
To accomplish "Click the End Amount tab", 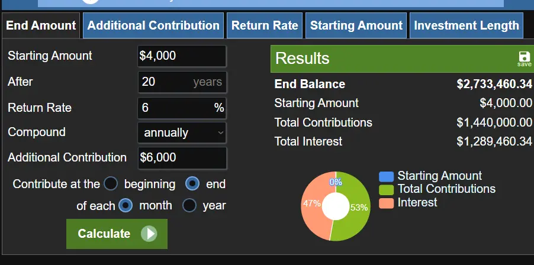I will coord(41,25).
